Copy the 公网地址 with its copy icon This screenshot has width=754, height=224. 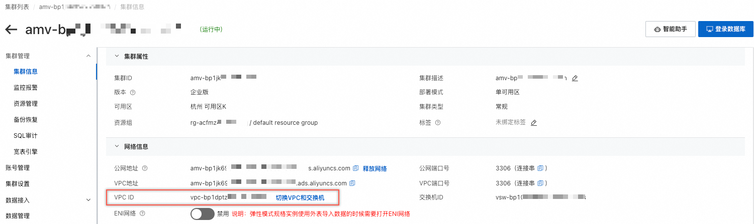(x=355, y=168)
